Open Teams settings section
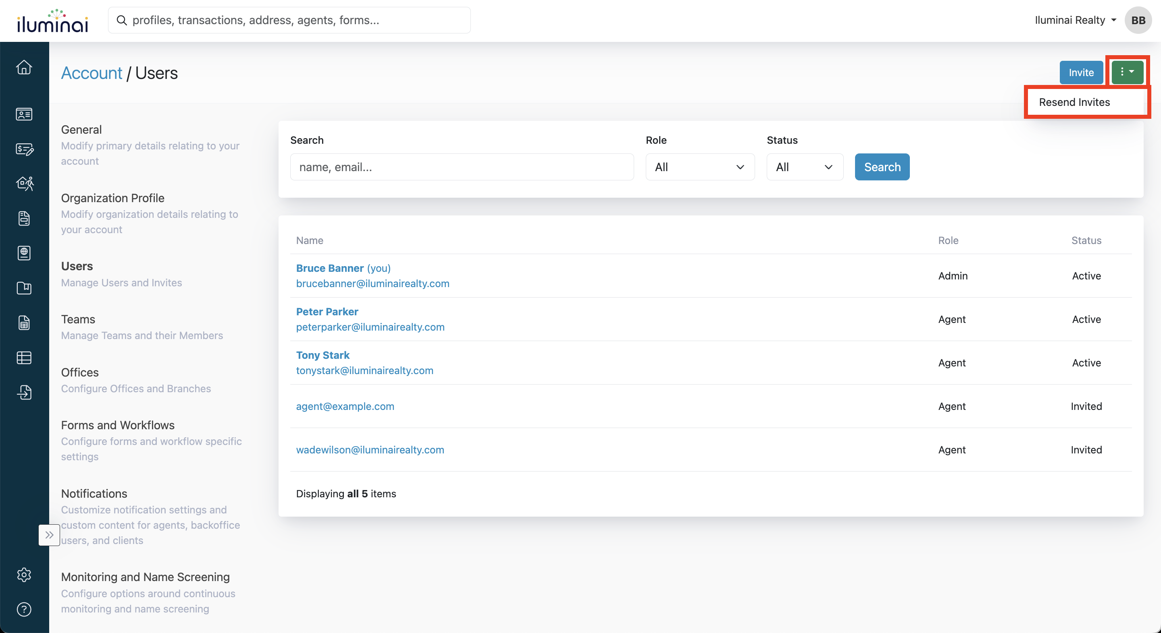The width and height of the screenshot is (1161, 633). [x=78, y=319]
